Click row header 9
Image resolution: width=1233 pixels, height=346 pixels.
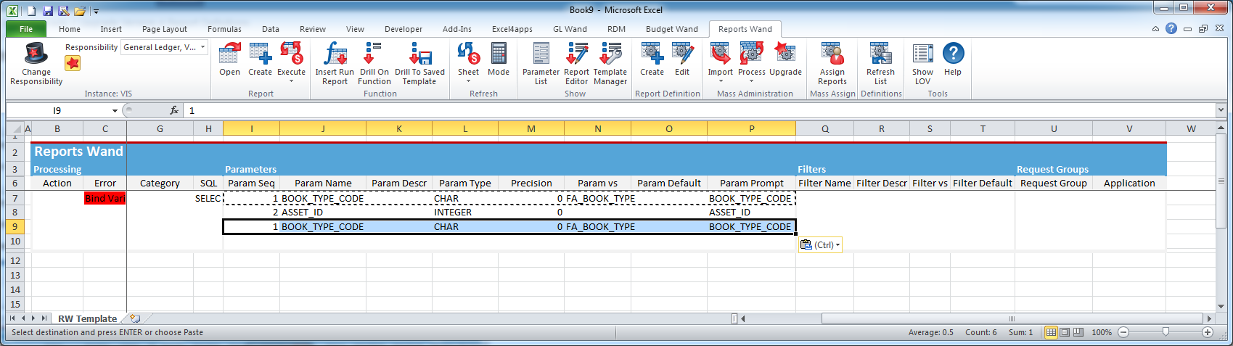click(15, 226)
